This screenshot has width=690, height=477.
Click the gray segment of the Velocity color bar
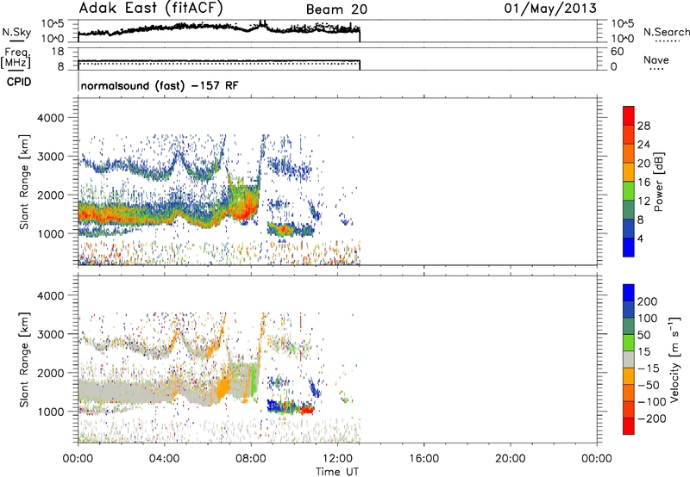click(629, 359)
